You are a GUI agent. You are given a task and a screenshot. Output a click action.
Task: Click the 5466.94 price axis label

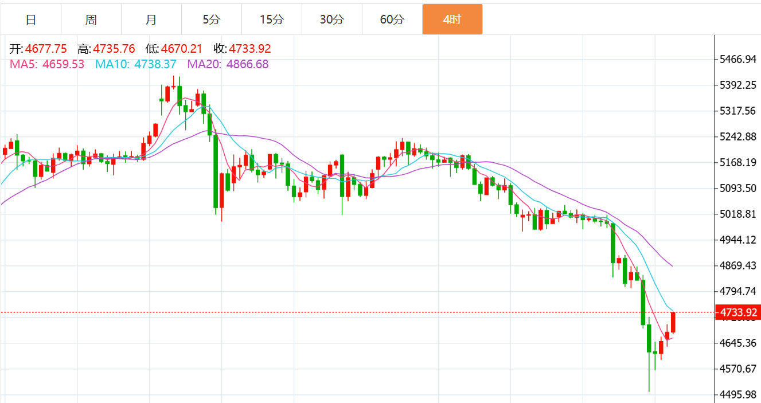[737, 60]
